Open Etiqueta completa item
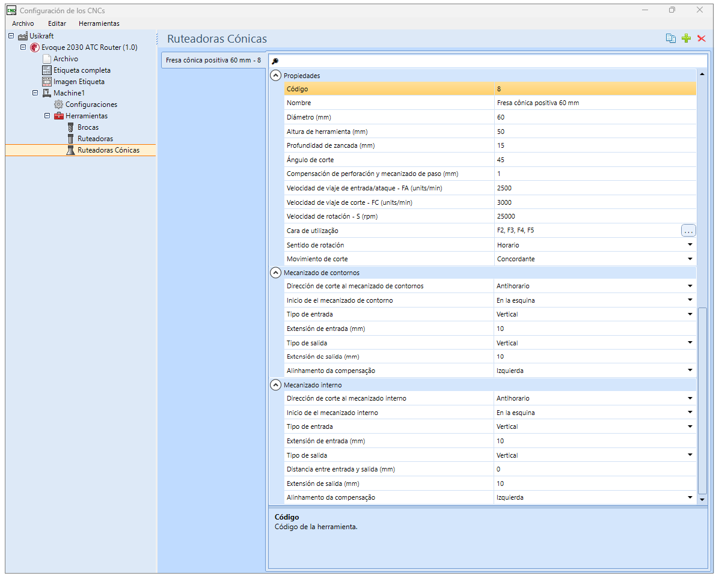This screenshot has width=719, height=579. click(x=76, y=70)
